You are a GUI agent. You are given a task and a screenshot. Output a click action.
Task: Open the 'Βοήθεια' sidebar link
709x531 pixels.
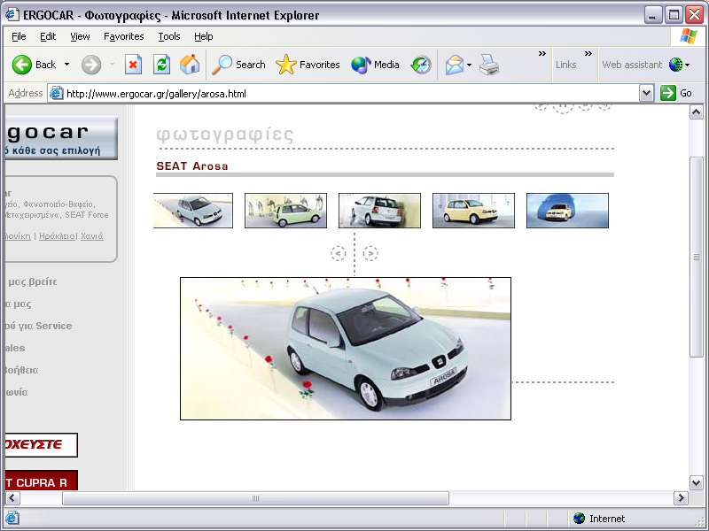[21, 370]
